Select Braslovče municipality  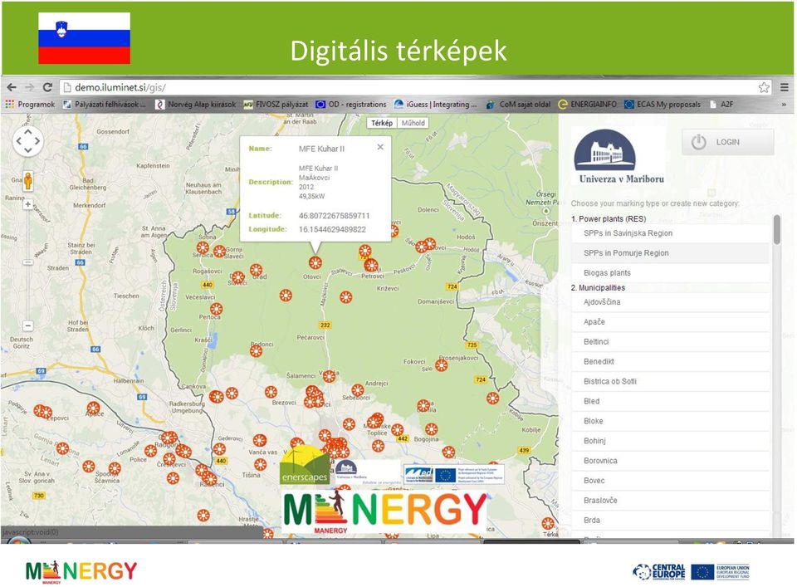(x=670, y=500)
